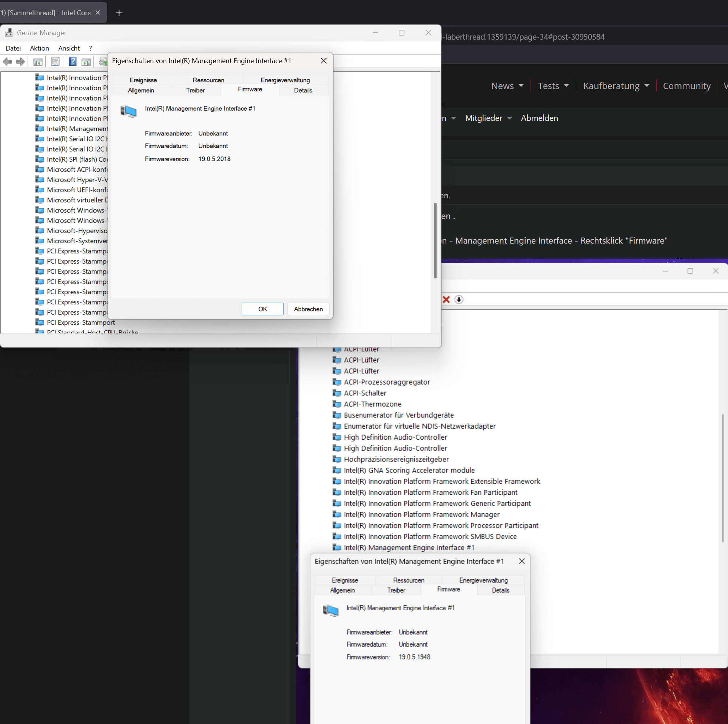Switch to the Treiber tab
Image resolution: width=728 pixels, height=724 pixels.
[x=195, y=90]
